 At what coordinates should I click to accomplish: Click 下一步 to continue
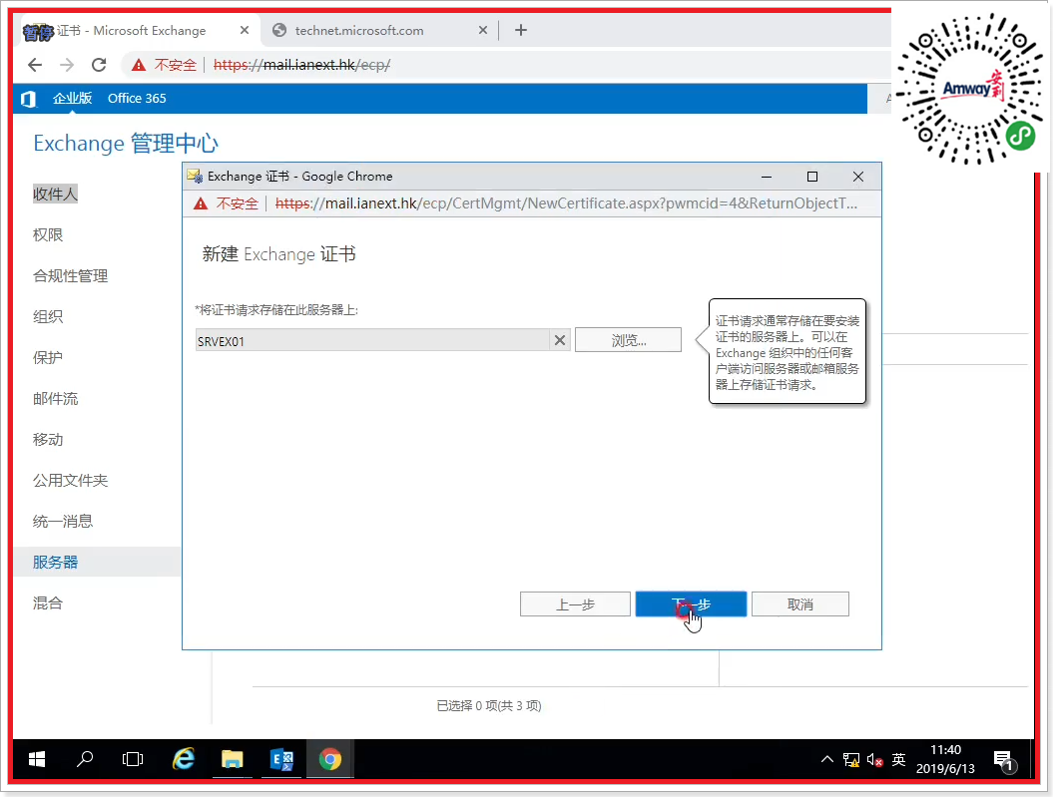pyautogui.click(x=691, y=604)
